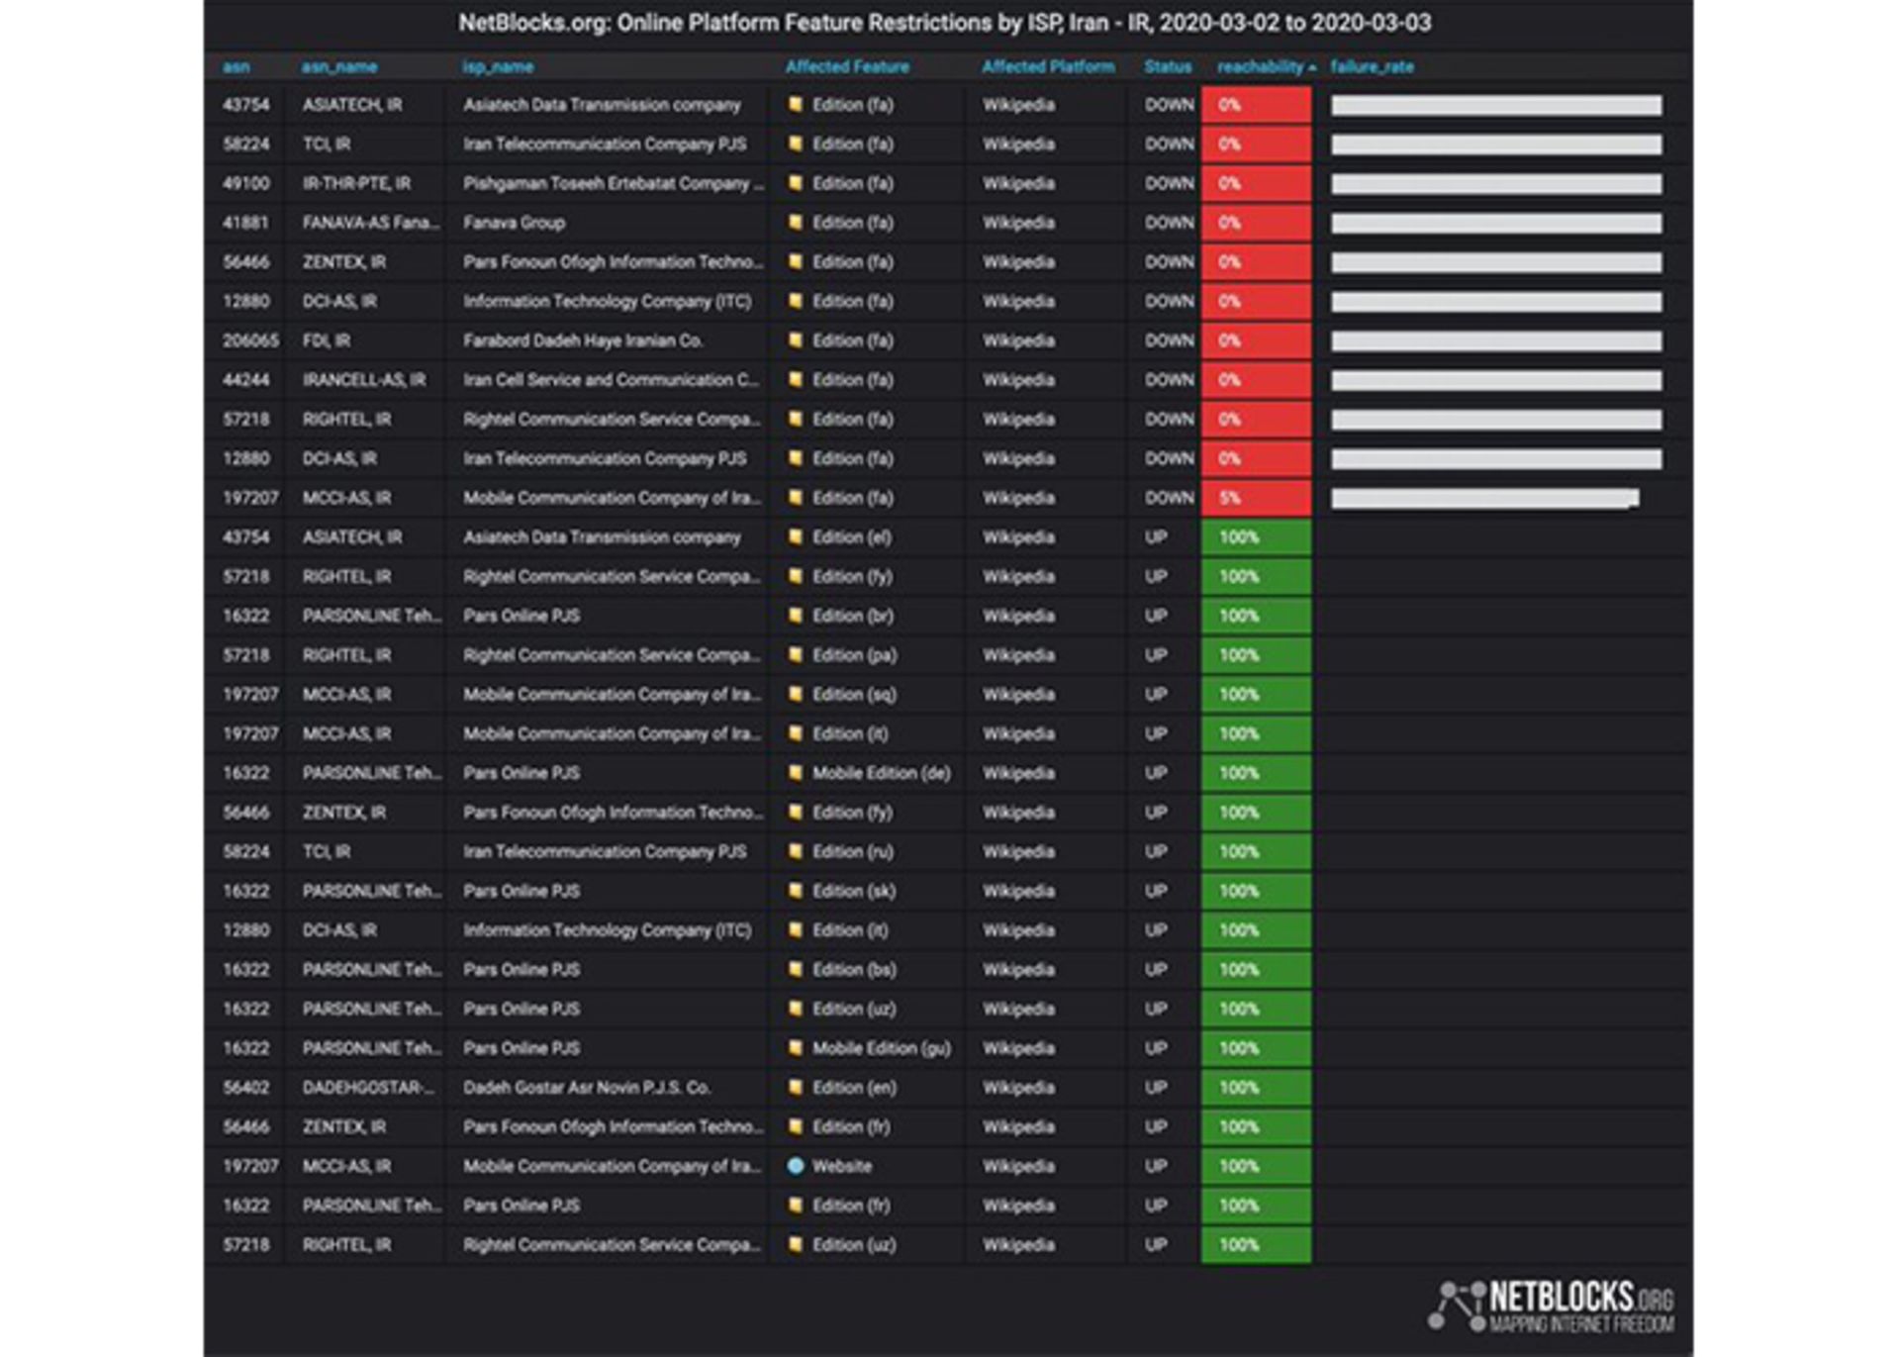Click the yellow icon beside Edition (en)
Image resolution: width=1900 pixels, height=1357 pixels.
click(x=795, y=1087)
